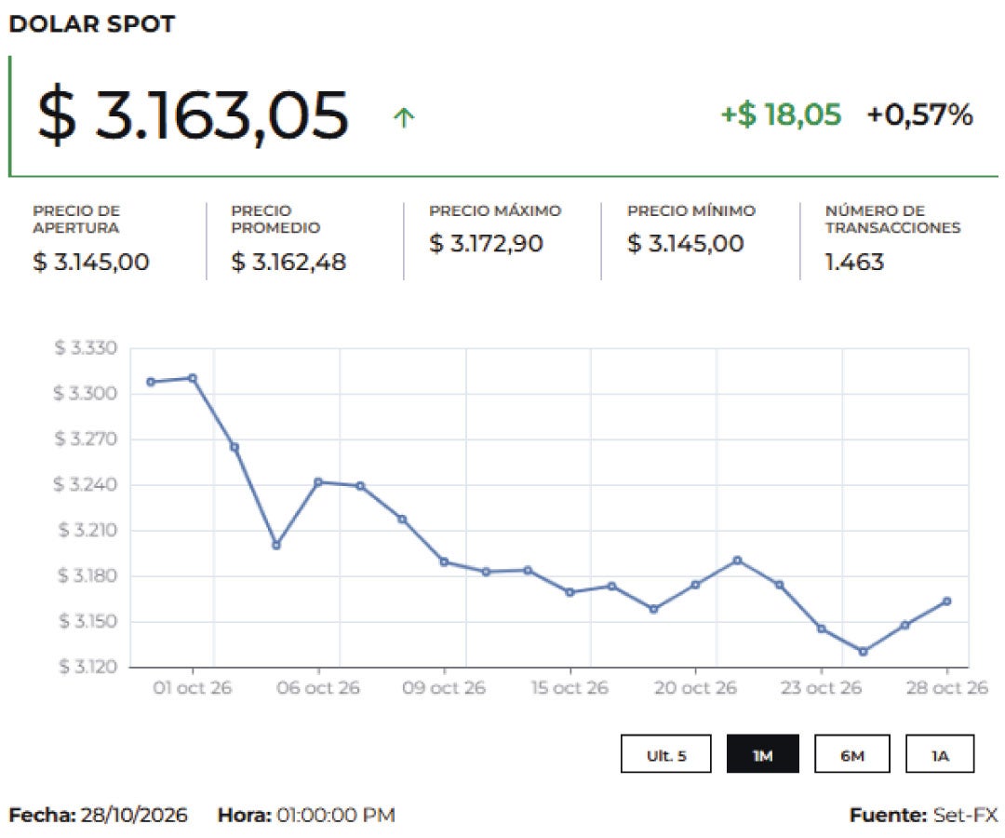Click the NÚMERO DE TRANSACCIONES label
Image resolution: width=1005 pixels, height=838 pixels.
tap(892, 220)
